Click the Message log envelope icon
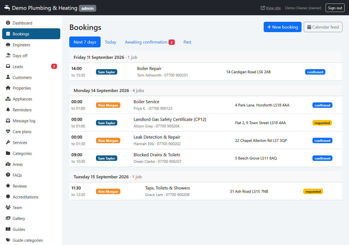This screenshot has height=245, width=349. click(8, 121)
